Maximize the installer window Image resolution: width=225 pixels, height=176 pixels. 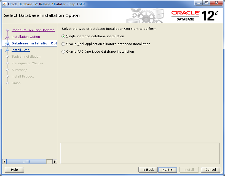[206, 3]
